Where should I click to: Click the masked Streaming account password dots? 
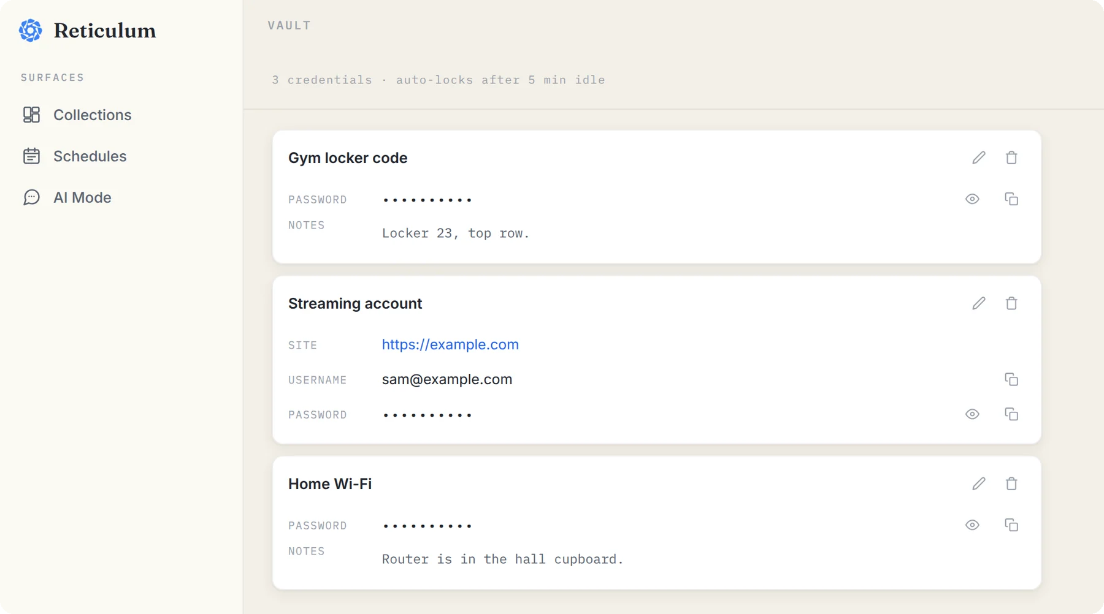[x=427, y=415]
